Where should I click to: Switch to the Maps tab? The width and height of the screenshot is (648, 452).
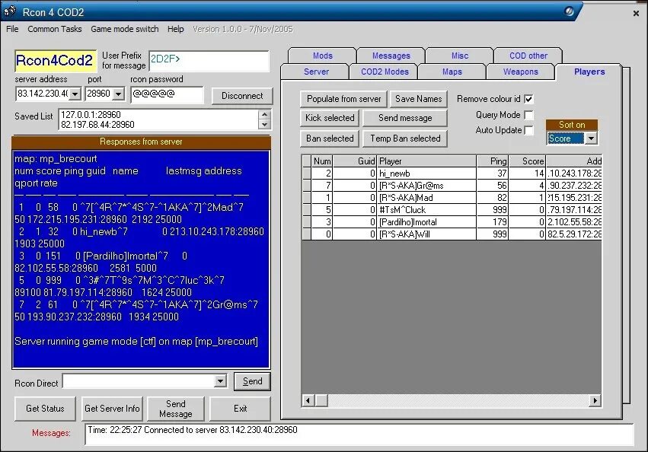pyautogui.click(x=452, y=72)
